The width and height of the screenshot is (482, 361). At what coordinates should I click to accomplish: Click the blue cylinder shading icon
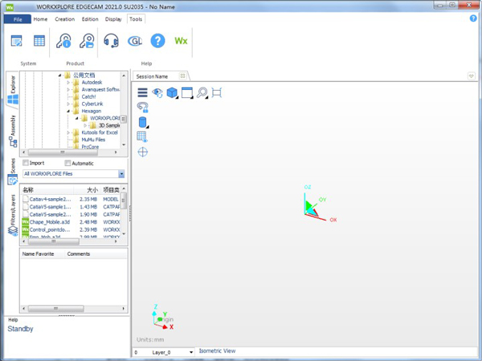click(x=143, y=123)
